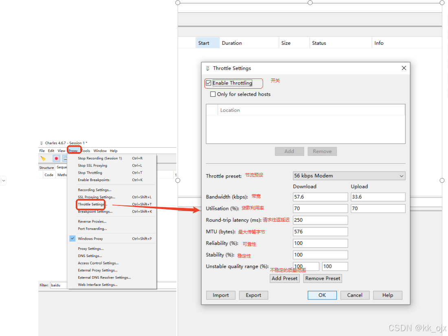Click the Cancel button
This screenshot has height=336, width=448.
355,295
